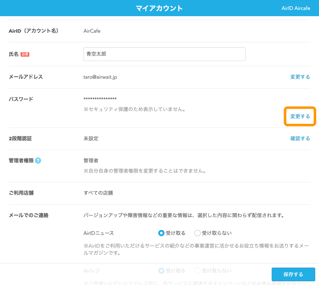Screen dimensions: 319x285
Task: Open 確認する for 2段階認証 setup
Action: 300,138
